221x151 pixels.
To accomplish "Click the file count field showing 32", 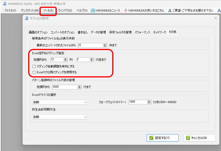I will (91, 45).
